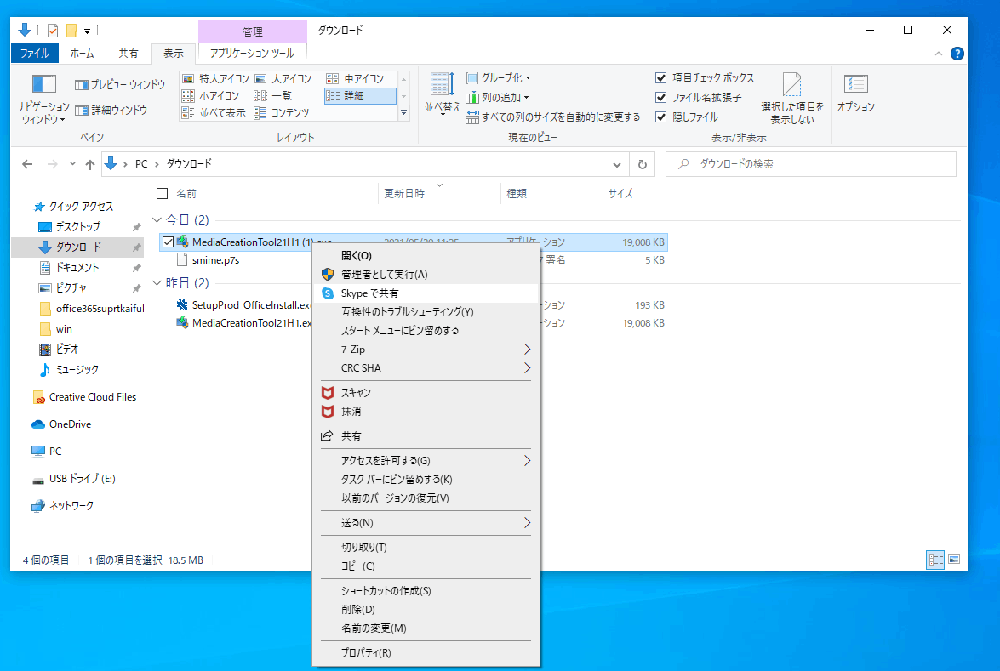The image size is (1000, 671).
Task: Choose 削除(D) in context menu
Action: pos(425,609)
